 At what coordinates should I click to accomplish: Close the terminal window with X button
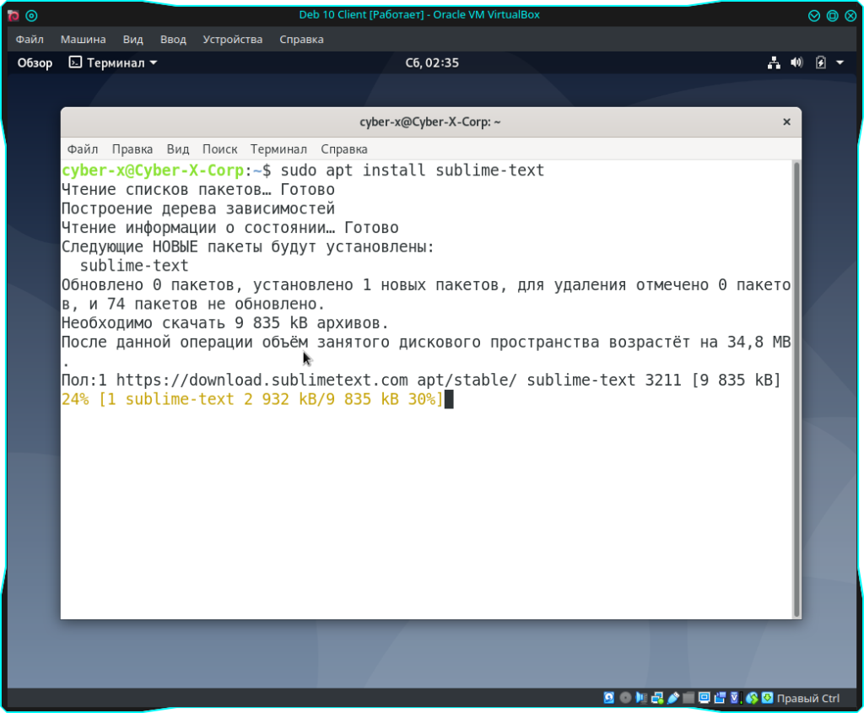tap(786, 122)
